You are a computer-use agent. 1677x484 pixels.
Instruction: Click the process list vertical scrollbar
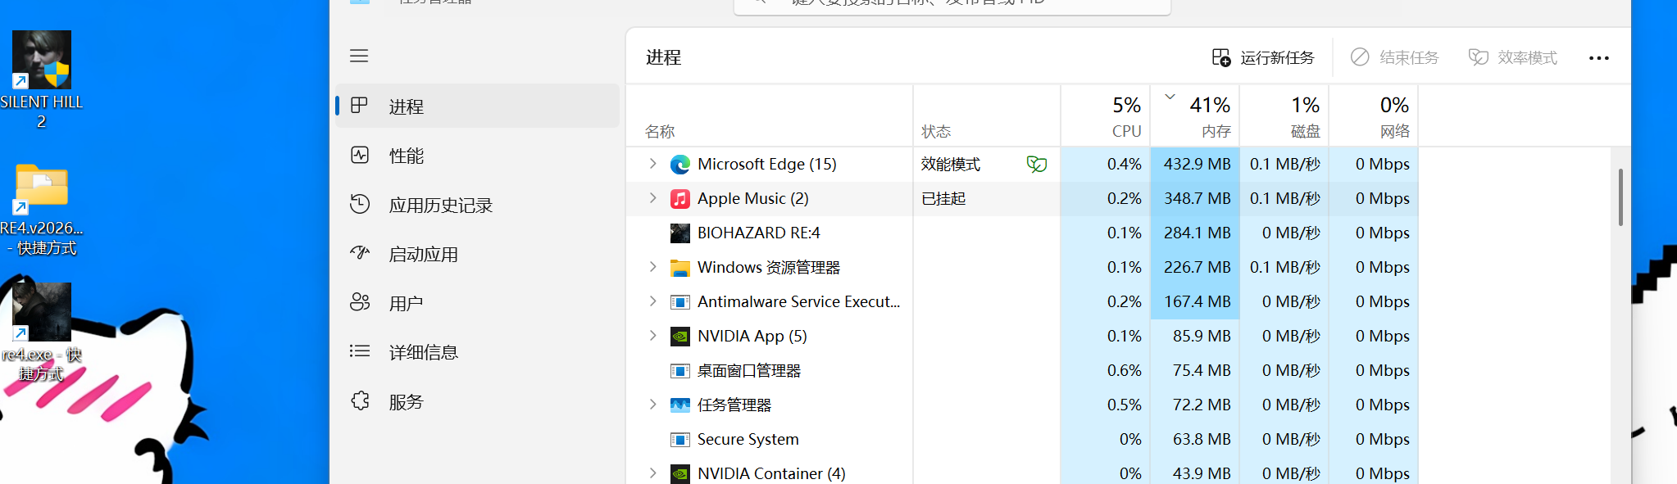(x=1620, y=197)
